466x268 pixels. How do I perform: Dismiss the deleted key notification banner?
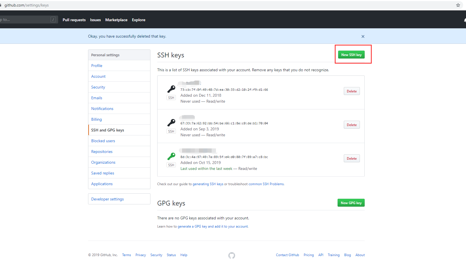tap(363, 36)
